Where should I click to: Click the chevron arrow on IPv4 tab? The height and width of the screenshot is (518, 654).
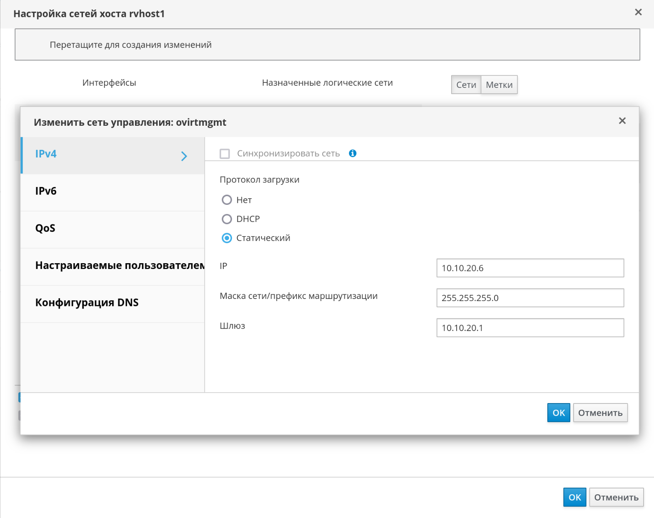(184, 156)
